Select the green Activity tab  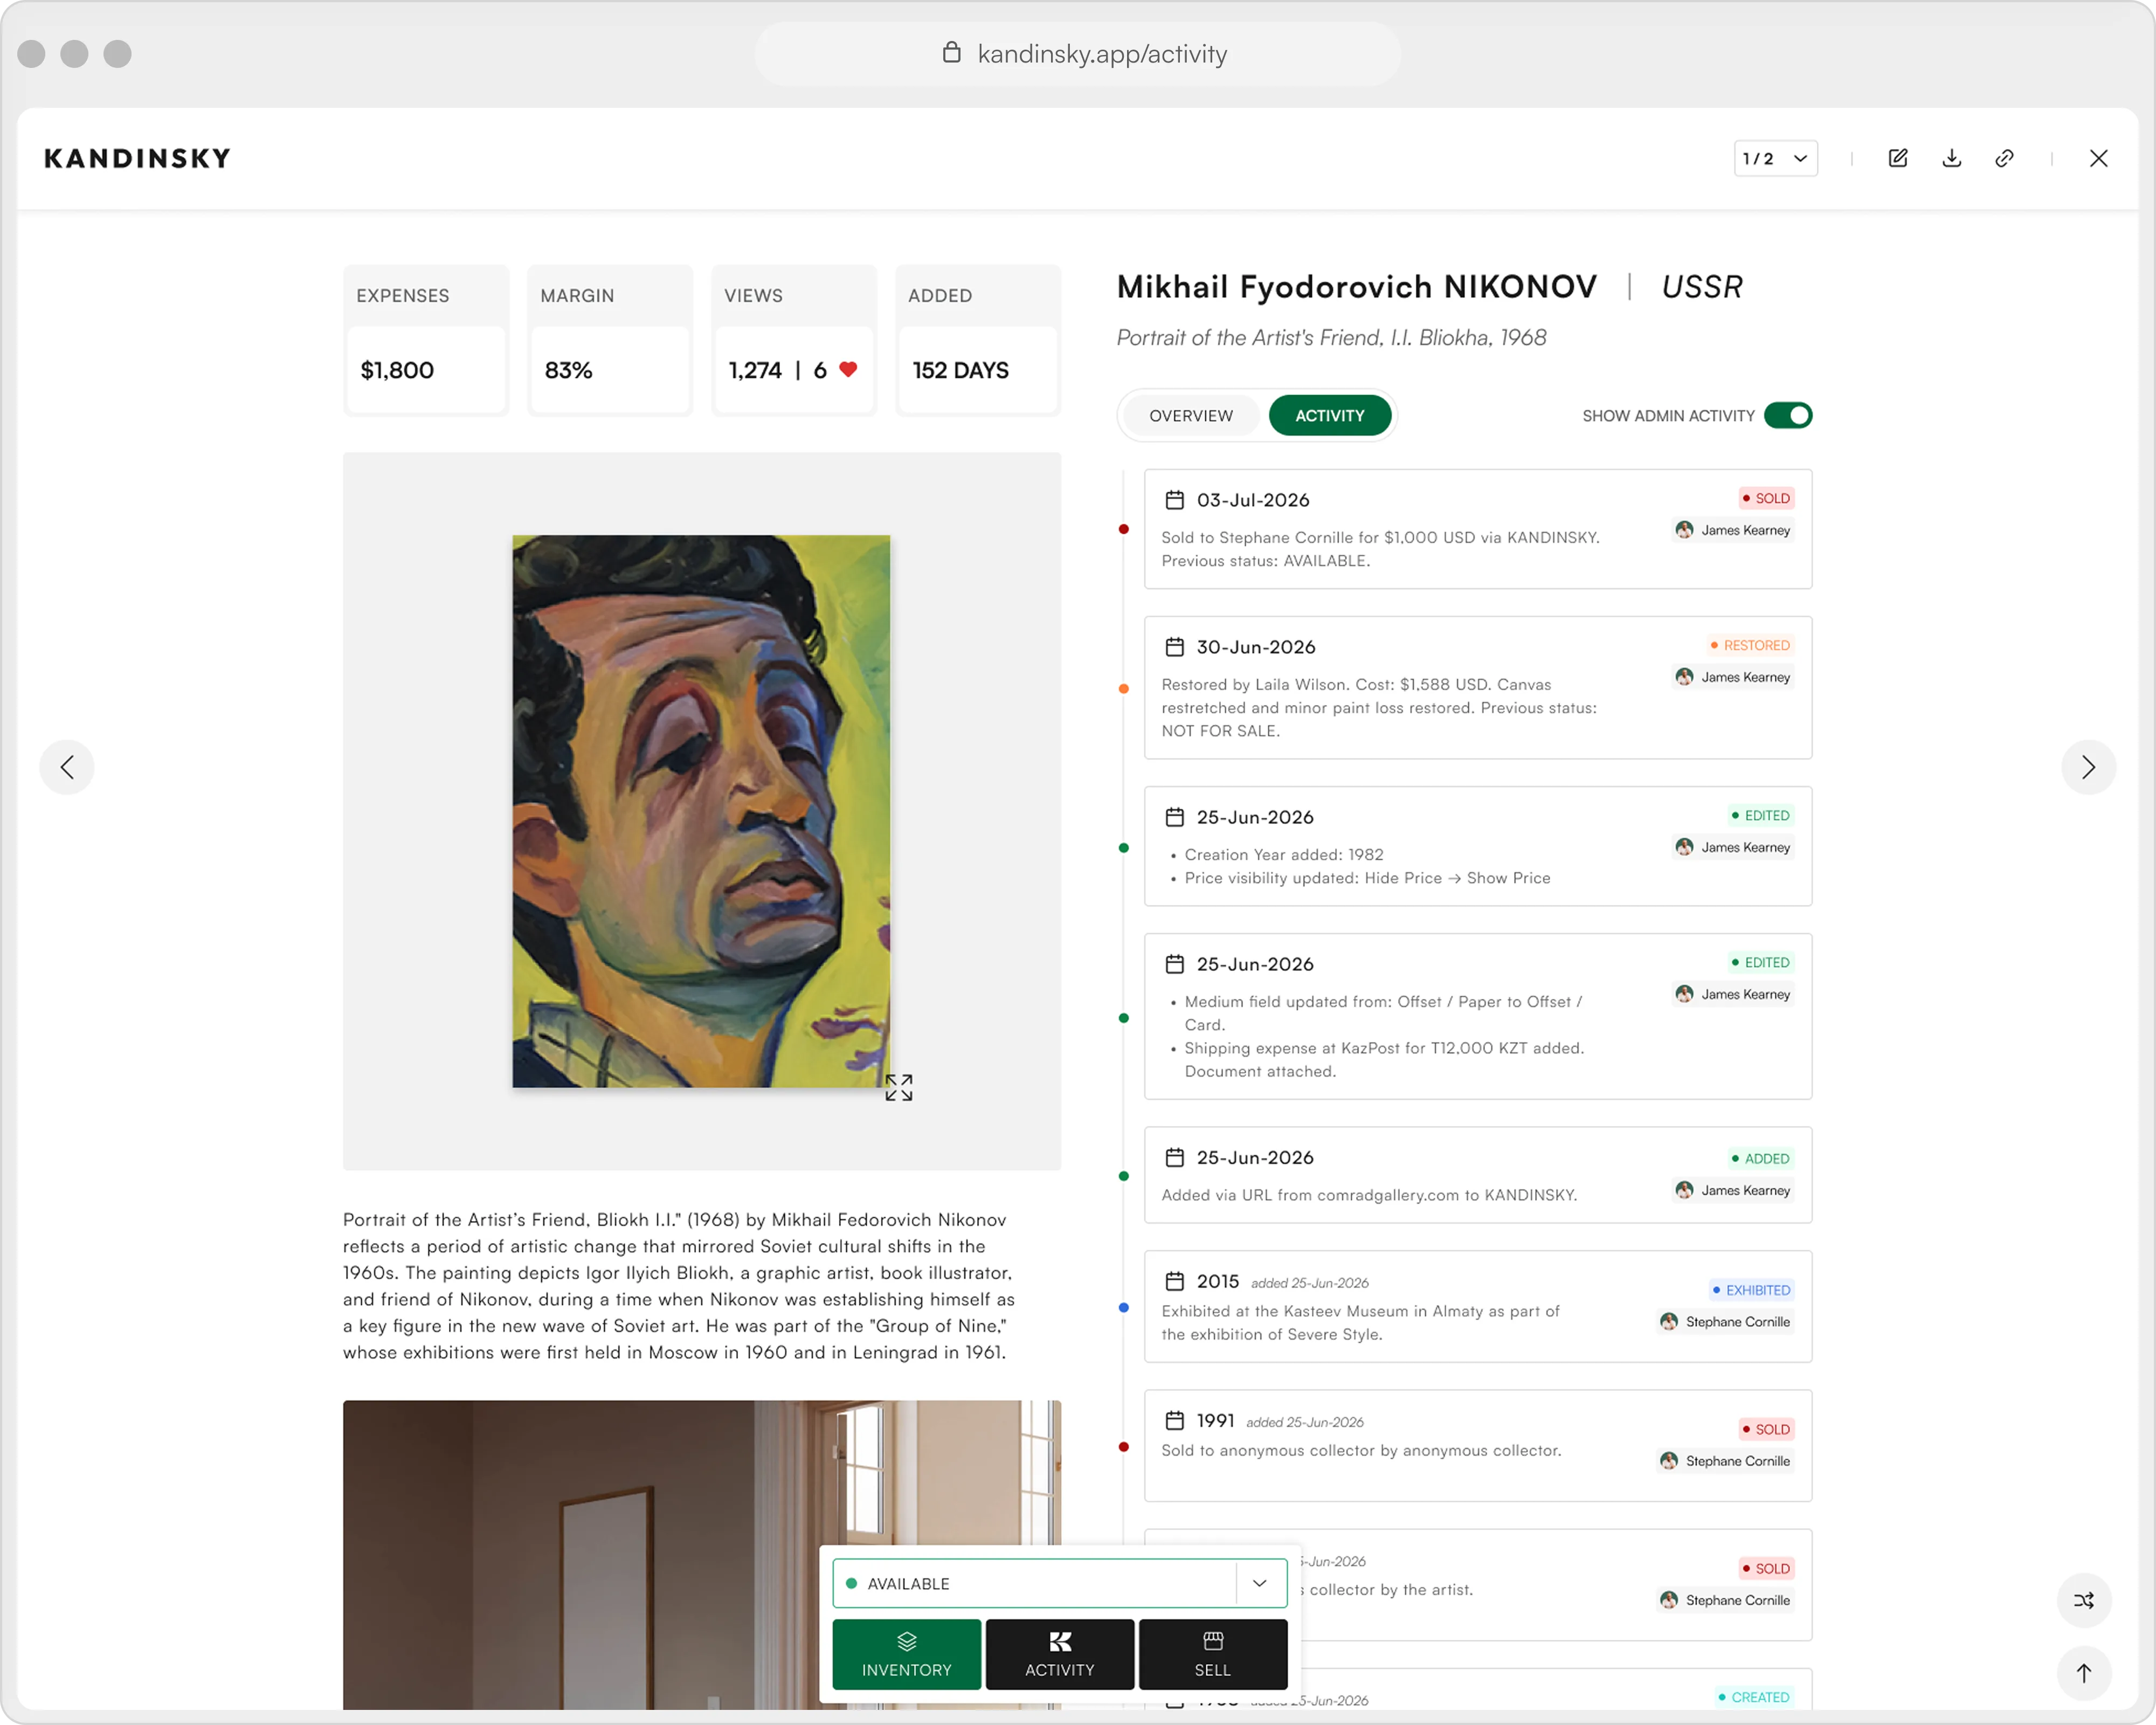click(1329, 415)
